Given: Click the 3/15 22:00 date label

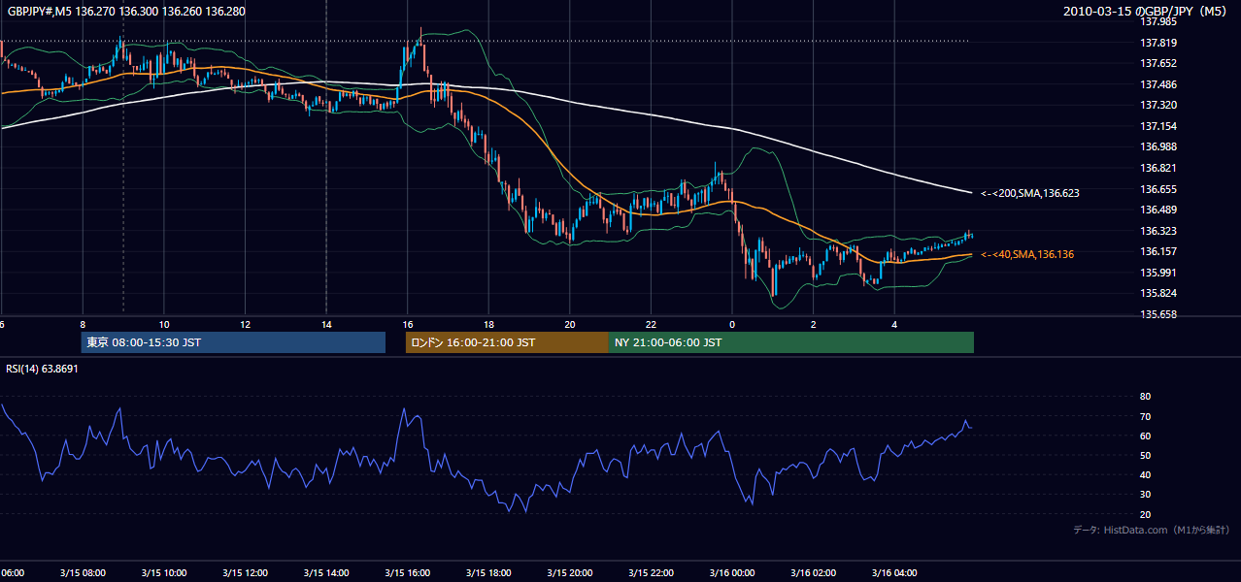Looking at the screenshot, I should coord(651,573).
